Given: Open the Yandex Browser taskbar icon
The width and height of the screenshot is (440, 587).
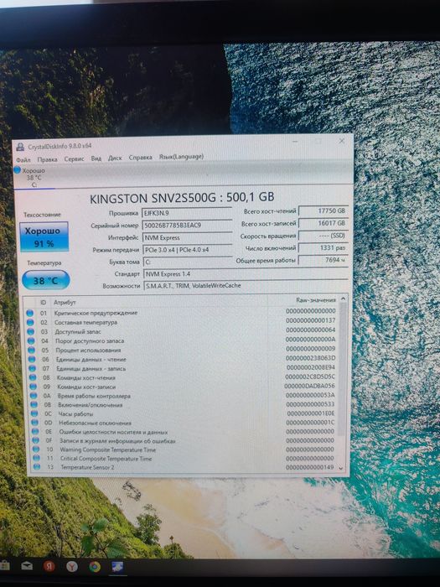Looking at the screenshot, I should [72, 566].
